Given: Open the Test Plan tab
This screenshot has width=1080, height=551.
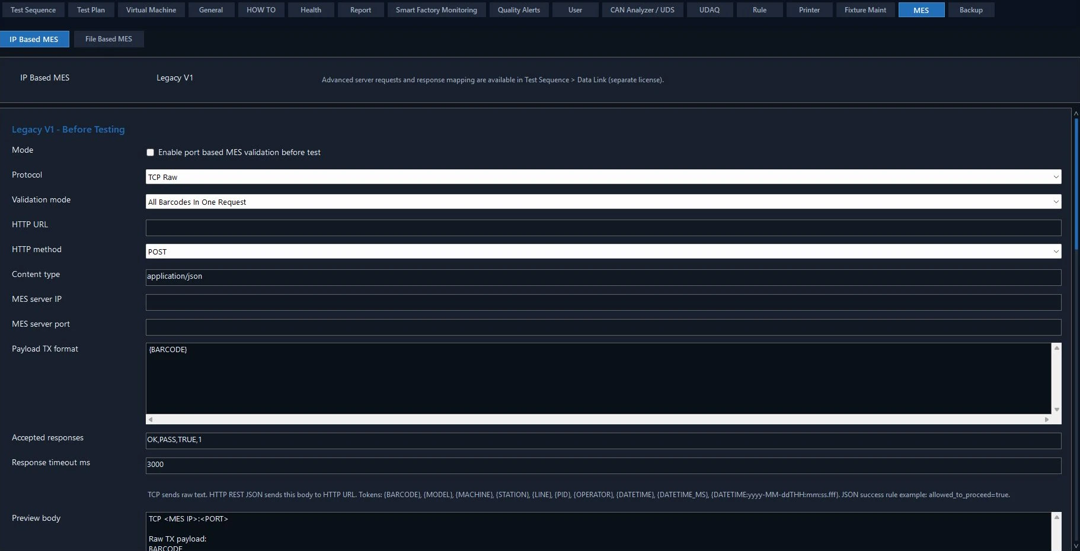Looking at the screenshot, I should click(91, 10).
